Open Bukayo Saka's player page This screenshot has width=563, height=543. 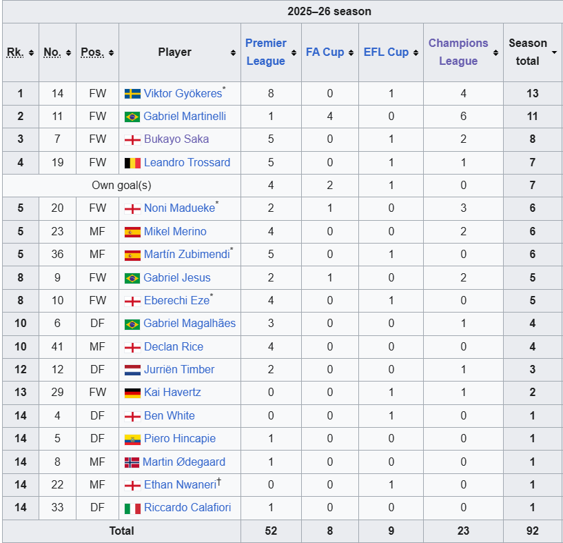point(176,139)
